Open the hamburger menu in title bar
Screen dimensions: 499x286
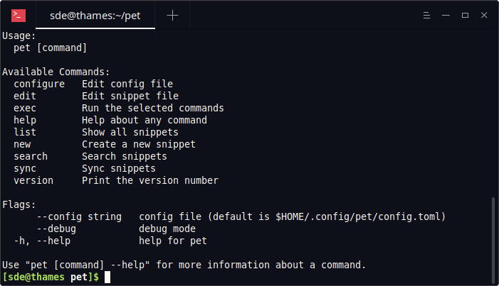tap(426, 15)
